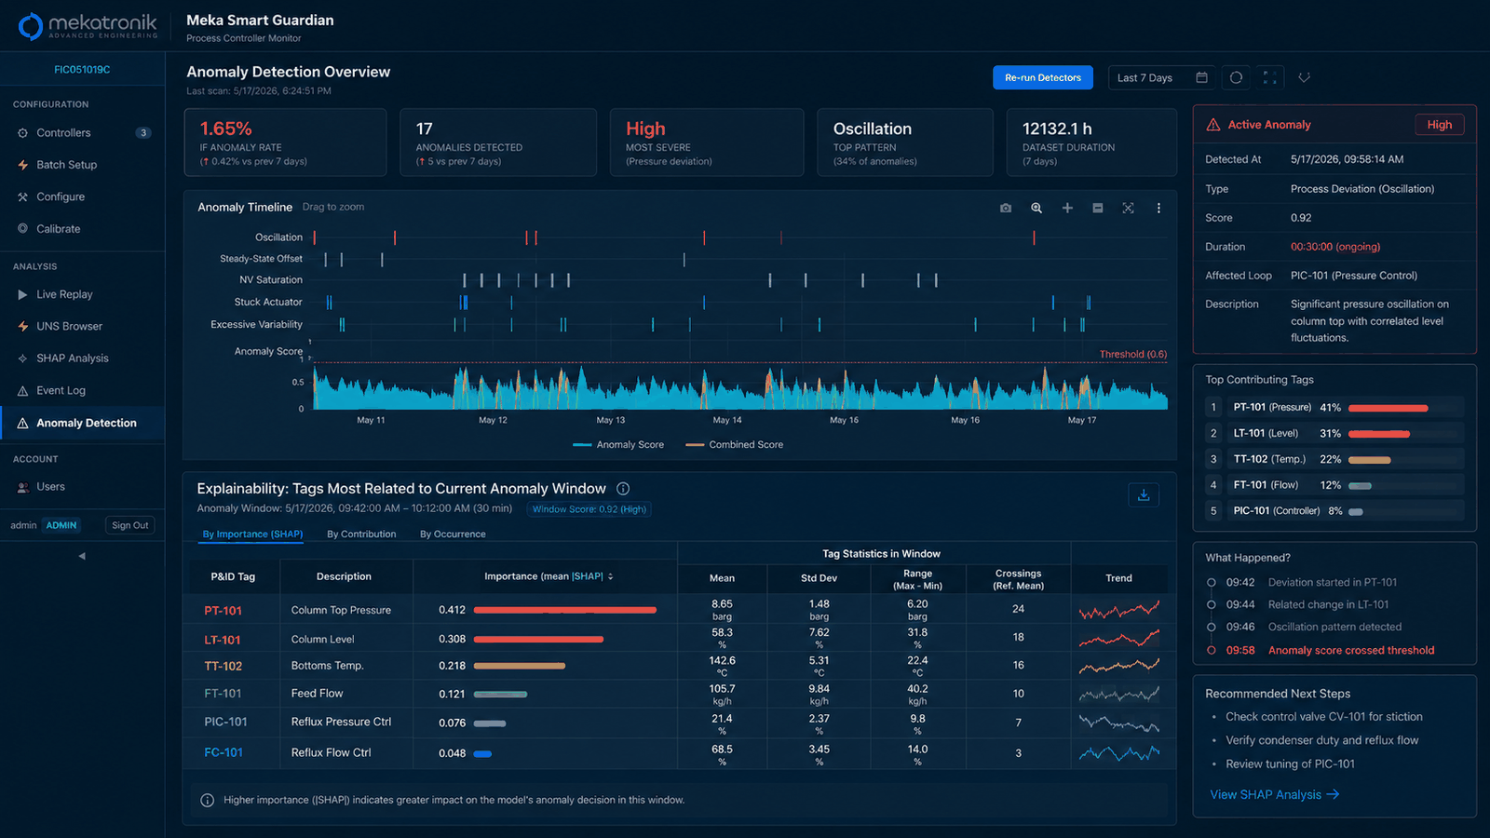Click the ADMIN role badge
Image resolution: width=1490 pixels, height=838 pixels.
(x=61, y=525)
